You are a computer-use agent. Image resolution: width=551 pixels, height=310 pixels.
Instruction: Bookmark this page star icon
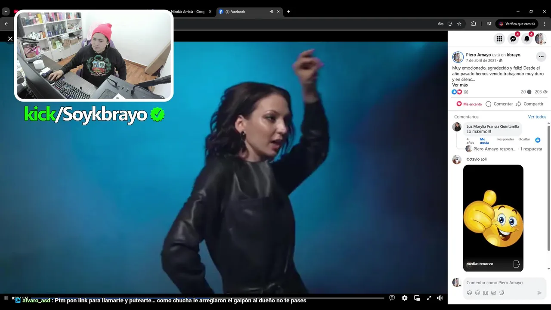pyautogui.click(x=459, y=24)
